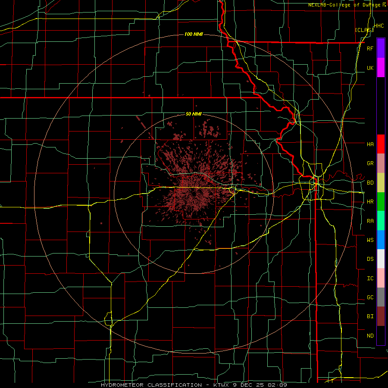Image resolution: width=388 pixels, height=388 pixels.
Task: Click the IC light pink legend swatch
Action: tap(381, 278)
